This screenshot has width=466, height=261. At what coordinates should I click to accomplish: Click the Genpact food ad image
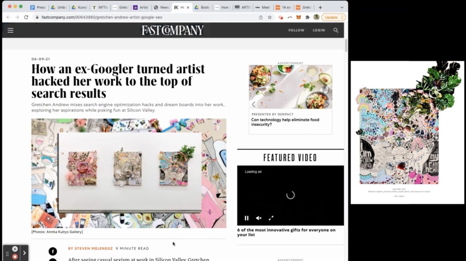290,87
